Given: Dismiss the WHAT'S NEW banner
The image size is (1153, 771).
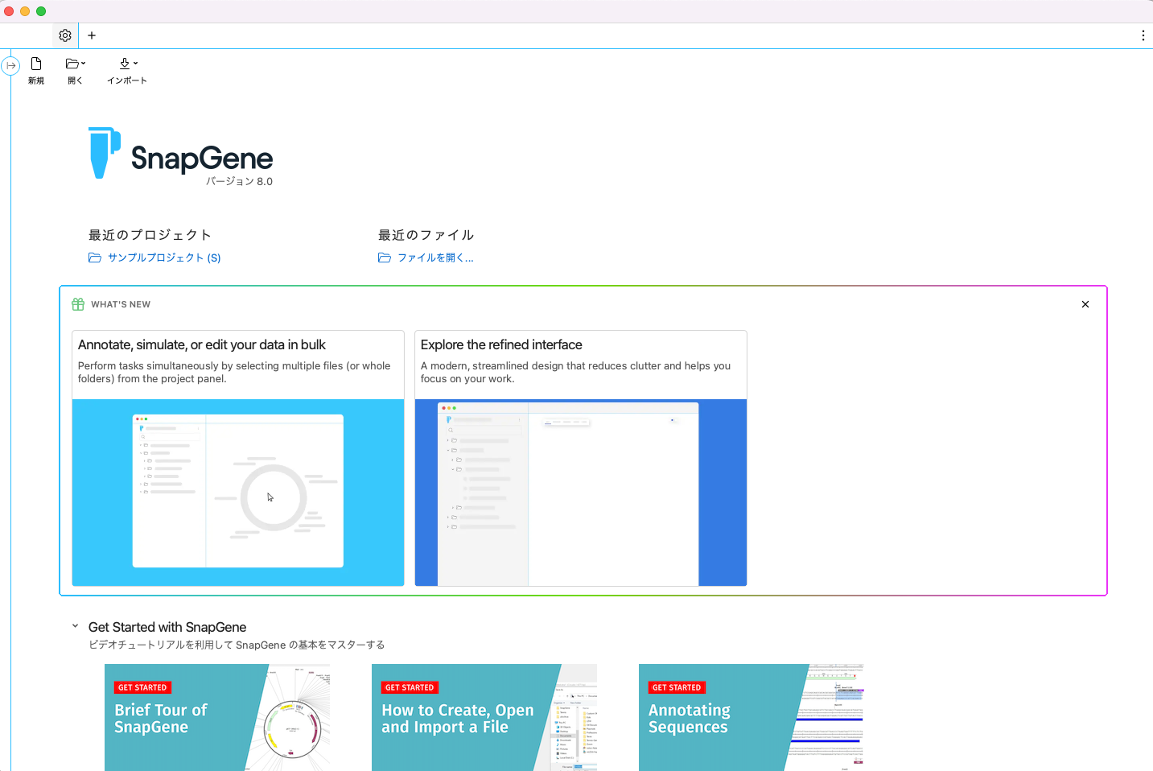Looking at the screenshot, I should click(x=1085, y=304).
